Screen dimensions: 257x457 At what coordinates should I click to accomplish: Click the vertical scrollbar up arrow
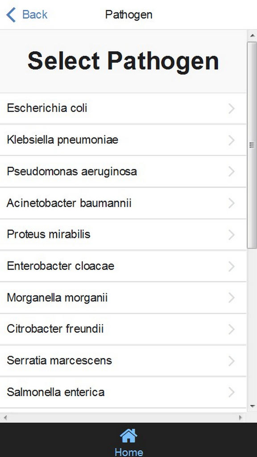point(252,35)
